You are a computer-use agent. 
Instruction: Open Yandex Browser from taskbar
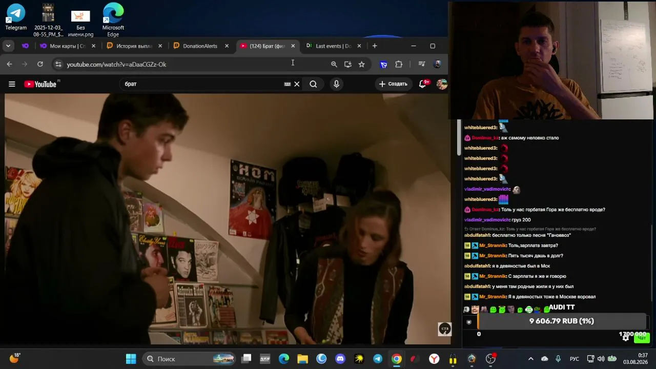[434, 359]
